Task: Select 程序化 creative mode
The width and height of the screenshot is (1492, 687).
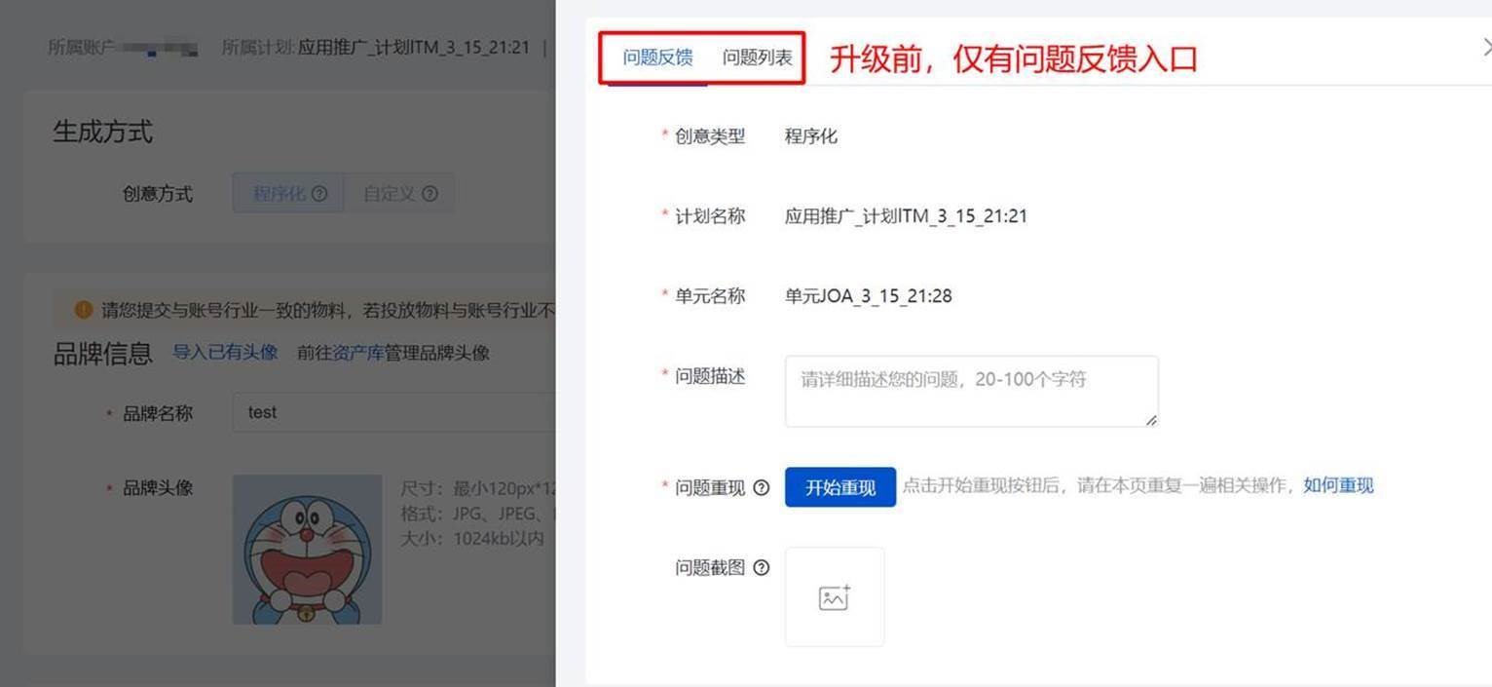Action: tap(279, 194)
